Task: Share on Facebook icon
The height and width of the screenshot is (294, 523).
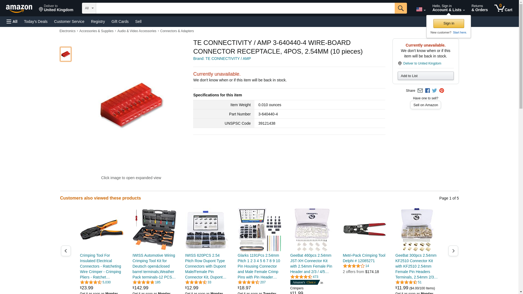Action: coord(427,91)
